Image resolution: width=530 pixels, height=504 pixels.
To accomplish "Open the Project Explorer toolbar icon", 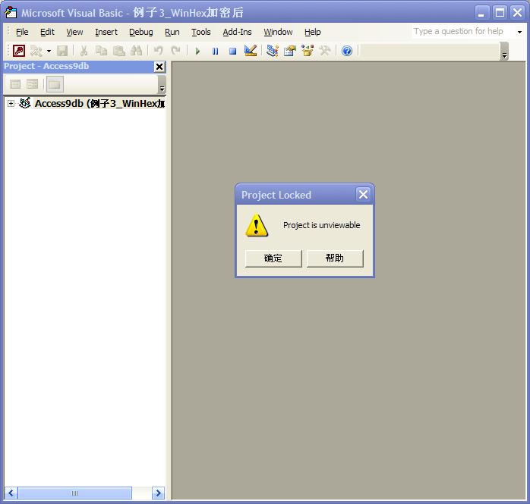I will (272, 51).
